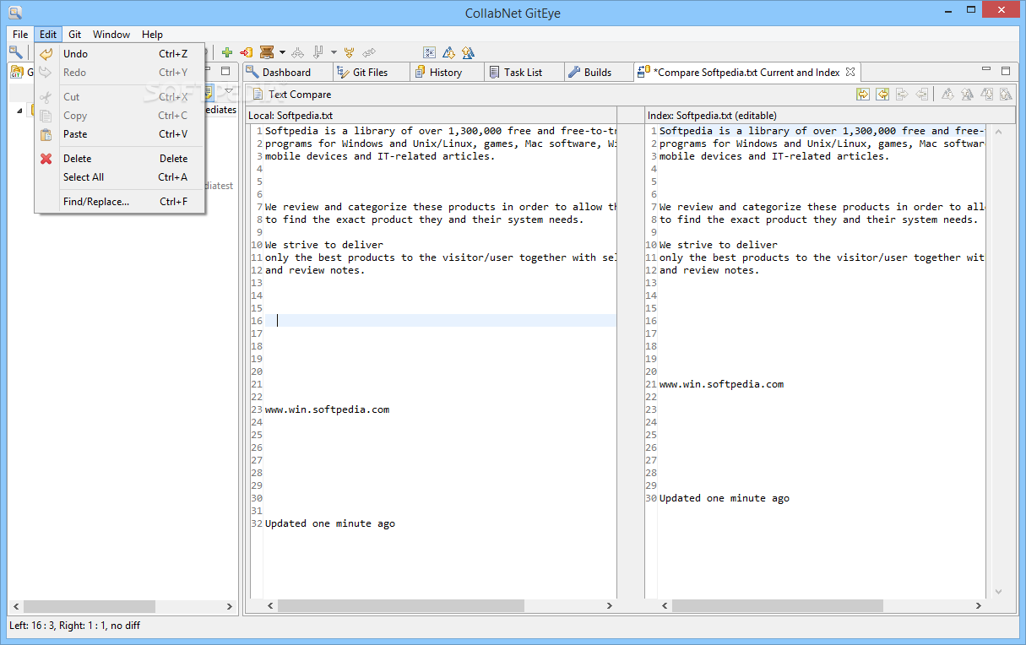Screen dimensions: 1026x645
Task: Choose Select All from Edit menu
Action: coord(120,177)
